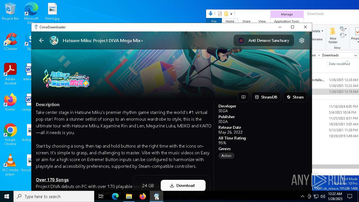Viewport: 359px width, 202px height.
Task: Open the SteamDB page link
Action: 266,97
